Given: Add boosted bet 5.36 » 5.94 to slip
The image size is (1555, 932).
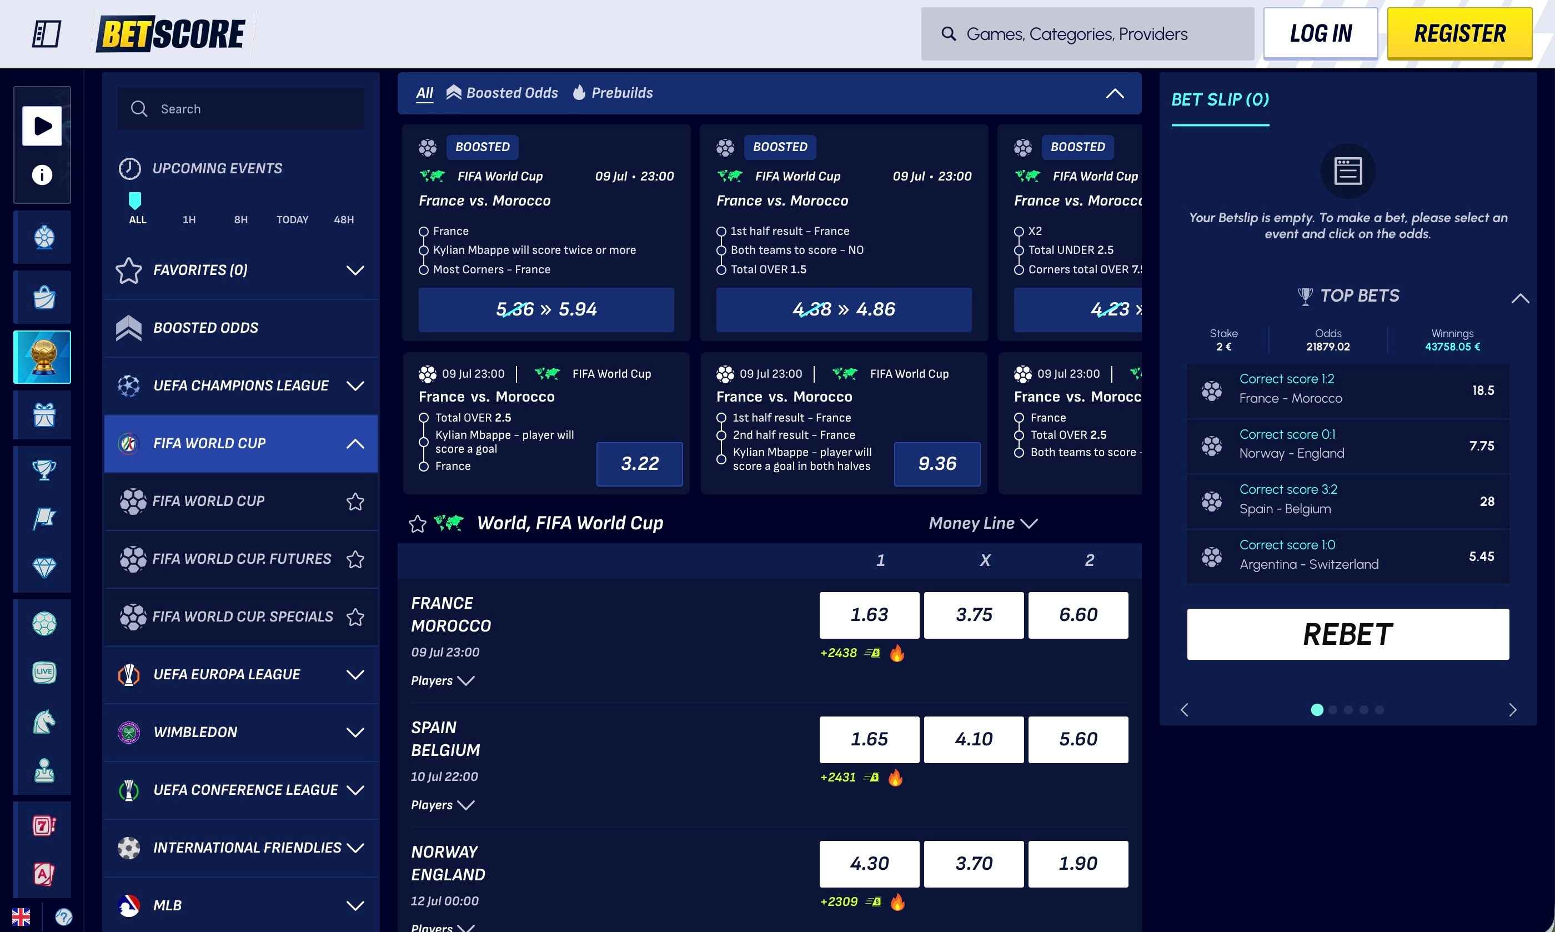Looking at the screenshot, I should pos(546,309).
